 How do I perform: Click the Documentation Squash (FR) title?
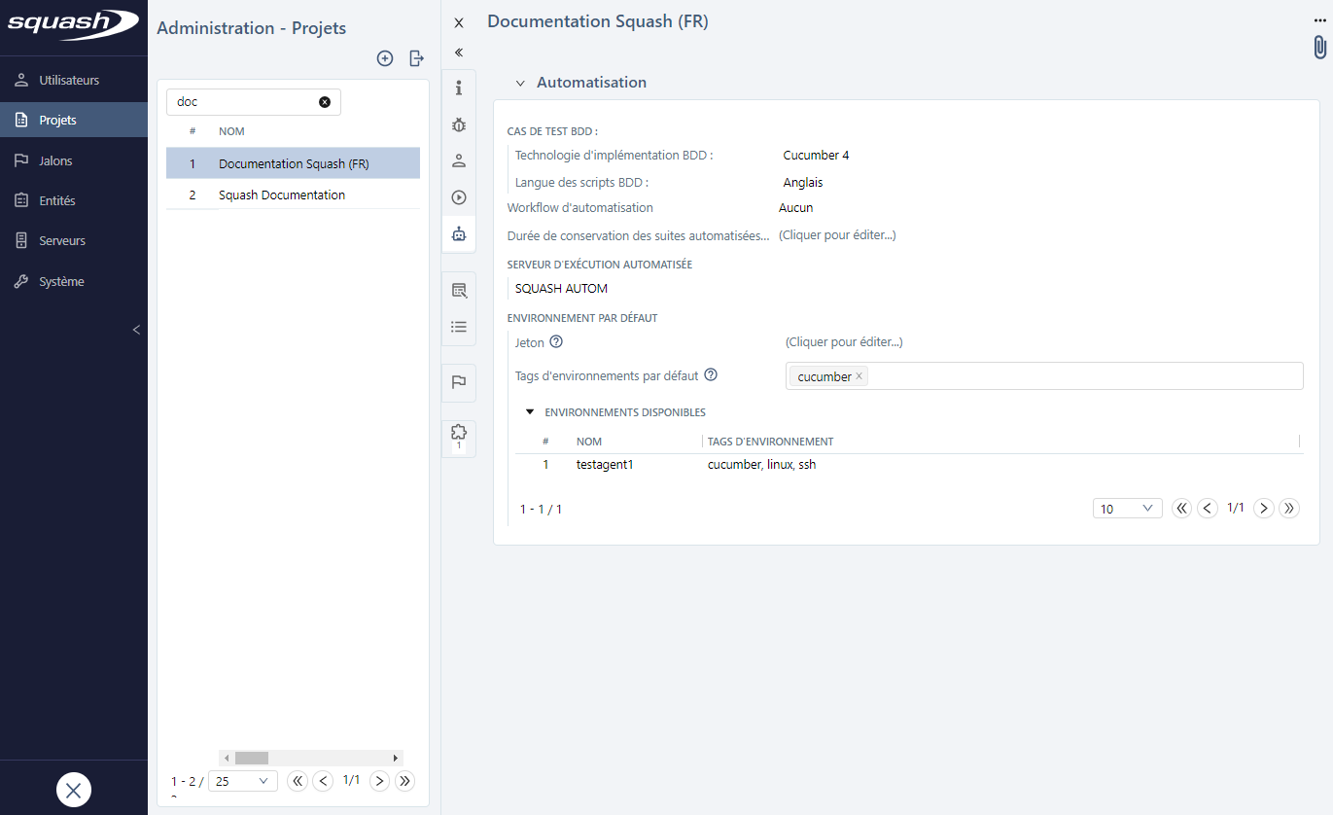point(598,21)
